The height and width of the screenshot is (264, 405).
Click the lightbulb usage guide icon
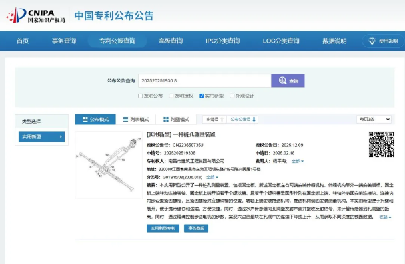click(372, 41)
